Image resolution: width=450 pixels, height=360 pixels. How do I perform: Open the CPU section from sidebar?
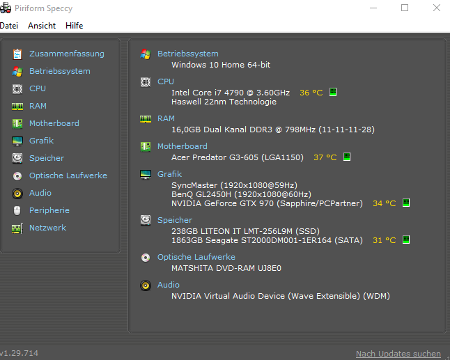point(38,88)
